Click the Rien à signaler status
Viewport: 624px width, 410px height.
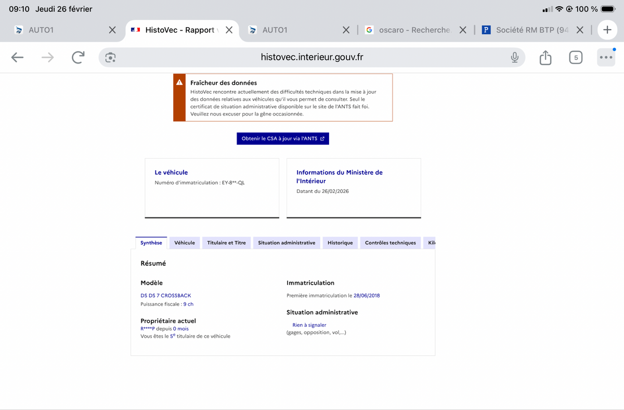click(x=309, y=325)
